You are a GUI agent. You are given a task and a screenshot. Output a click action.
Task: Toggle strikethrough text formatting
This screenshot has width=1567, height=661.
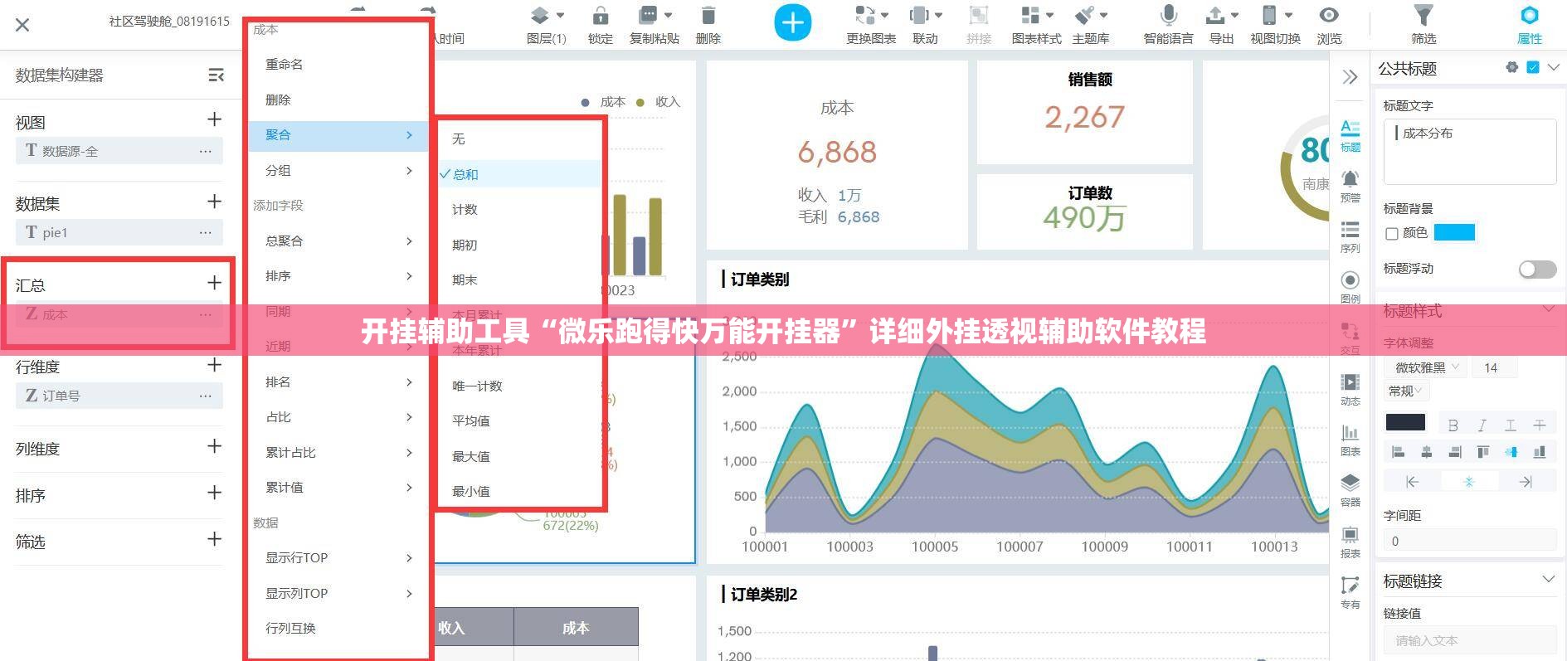[x=1540, y=425]
